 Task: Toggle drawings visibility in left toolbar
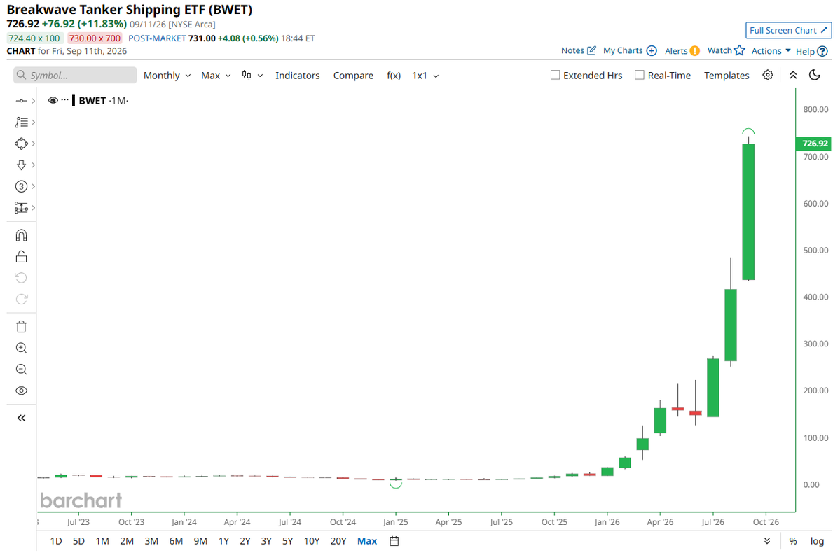[x=21, y=391]
